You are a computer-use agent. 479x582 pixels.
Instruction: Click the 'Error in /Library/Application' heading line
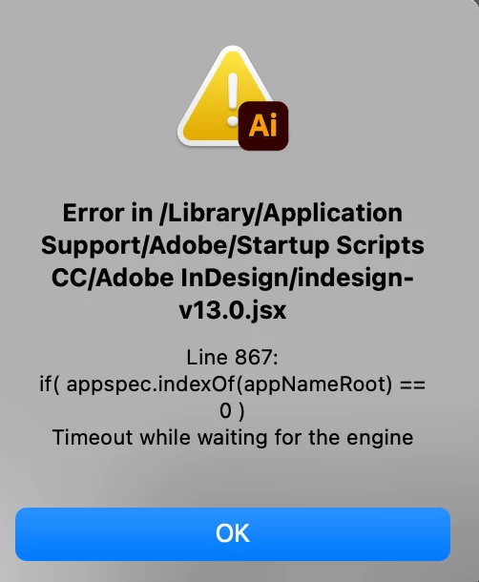[233, 214]
